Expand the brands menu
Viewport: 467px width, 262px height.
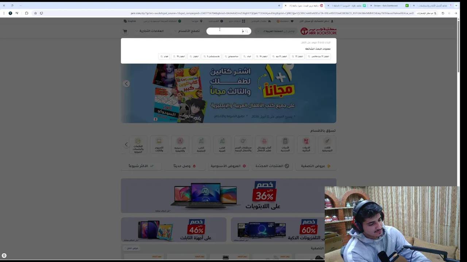(x=150, y=31)
